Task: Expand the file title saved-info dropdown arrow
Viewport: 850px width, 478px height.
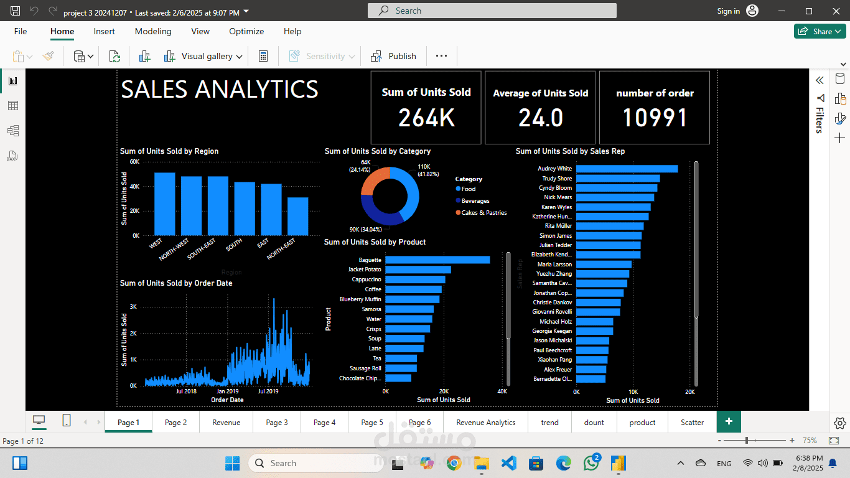Action: coord(246,11)
